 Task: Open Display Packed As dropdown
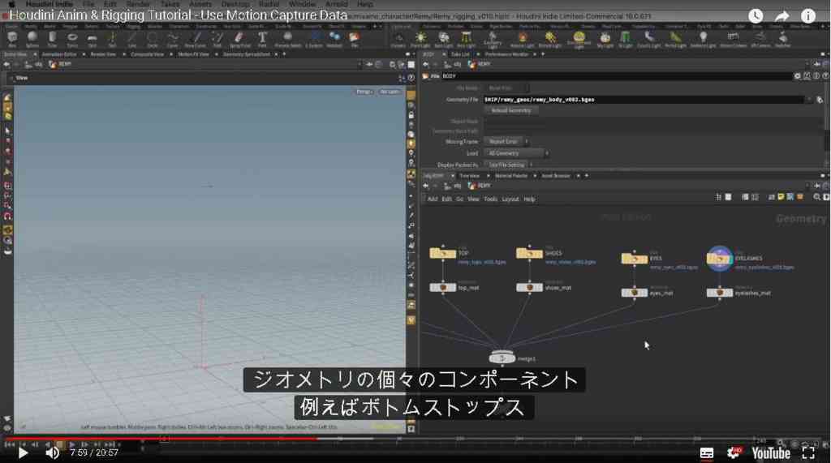(x=508, y=165)
